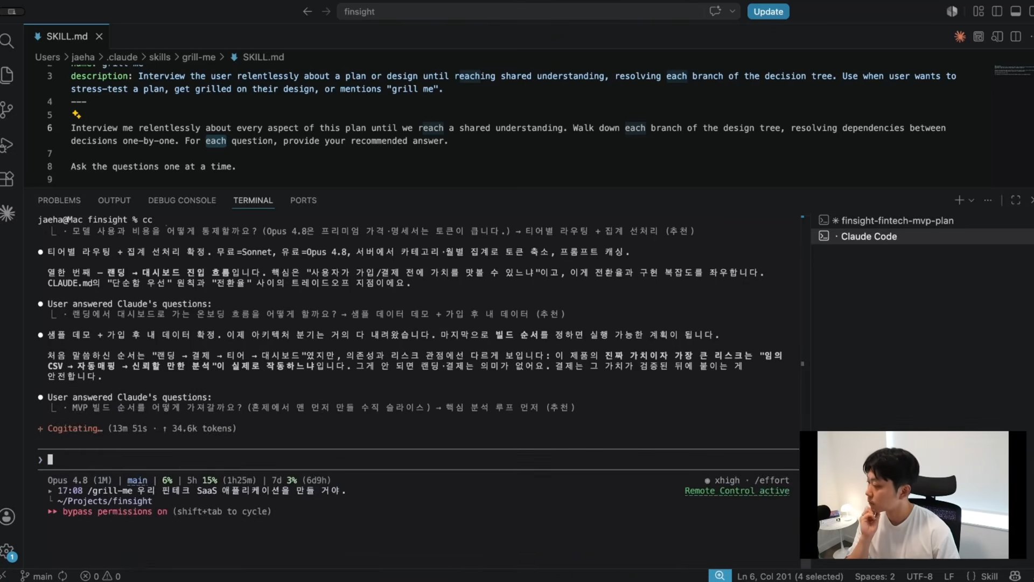Open the Accounts icon
The height and width of the screenshot is (582, 1034).
7,517
